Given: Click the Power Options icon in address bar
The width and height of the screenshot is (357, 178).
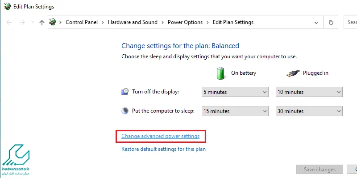Looking at the screenshot, I should [53, 22].
